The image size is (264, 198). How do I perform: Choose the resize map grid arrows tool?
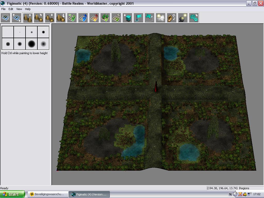pyautogui.click(x=16, y=18)
